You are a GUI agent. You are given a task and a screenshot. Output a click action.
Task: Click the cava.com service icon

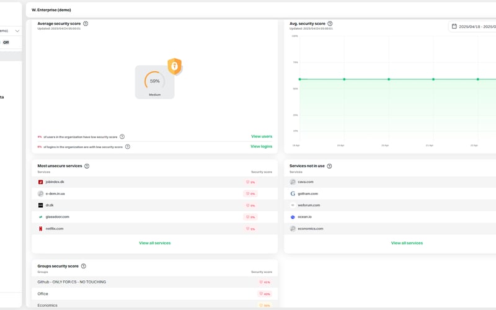tap(293, 182)
